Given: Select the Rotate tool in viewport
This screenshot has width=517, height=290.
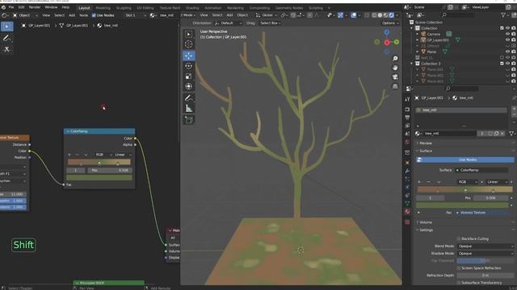Looking at the screenshot, I should pos(188,66).
